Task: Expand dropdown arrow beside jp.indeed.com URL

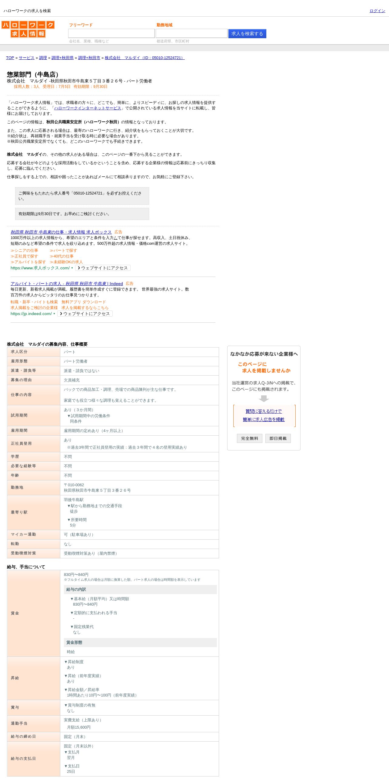Action: [54, 314]
